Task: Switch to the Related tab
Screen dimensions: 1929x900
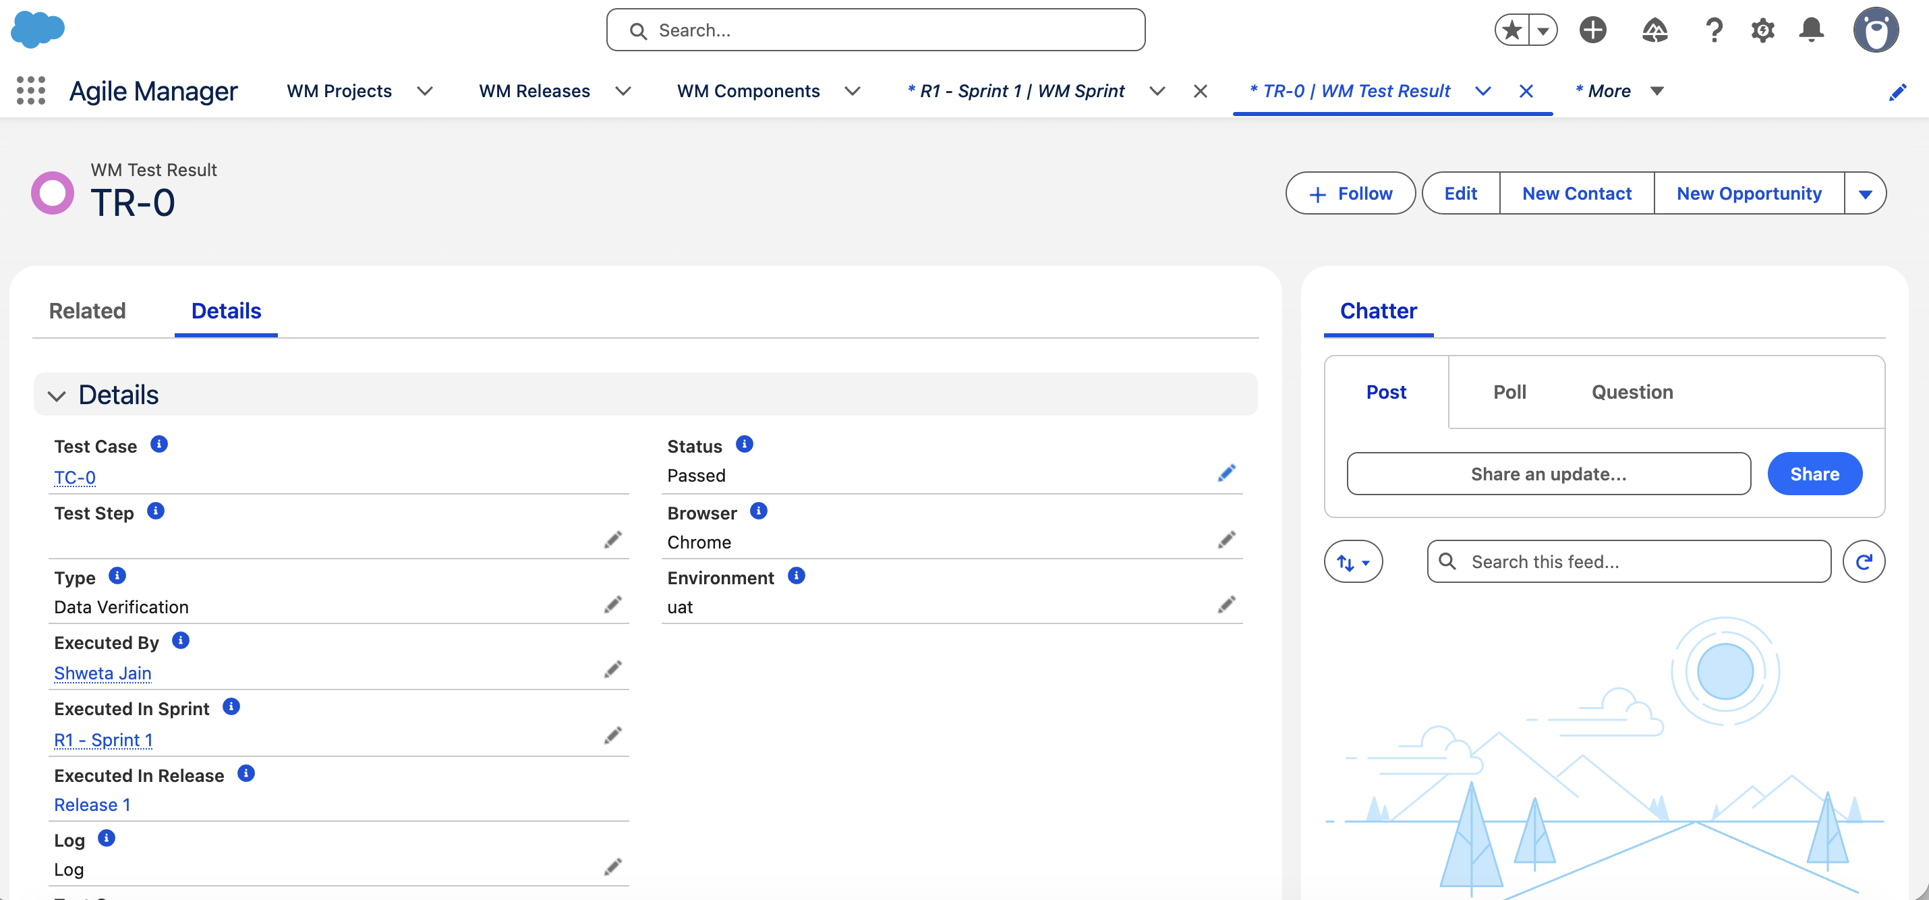Action: (88, 311)
